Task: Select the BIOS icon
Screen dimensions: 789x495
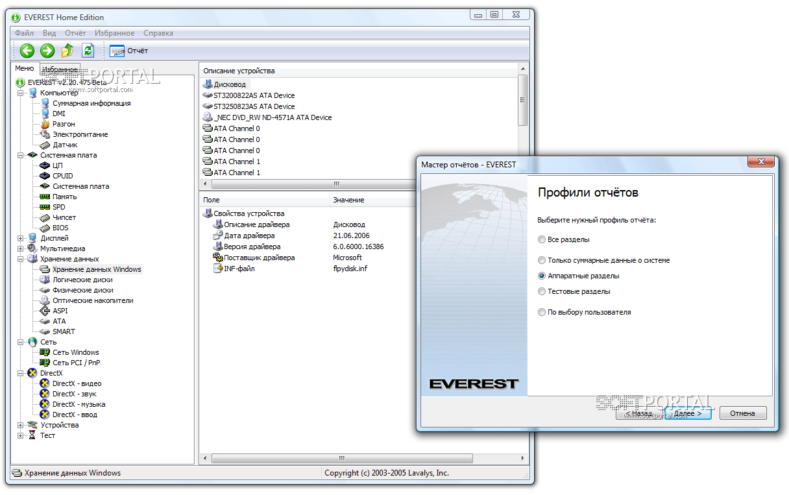Action: (x=45, y=228)
